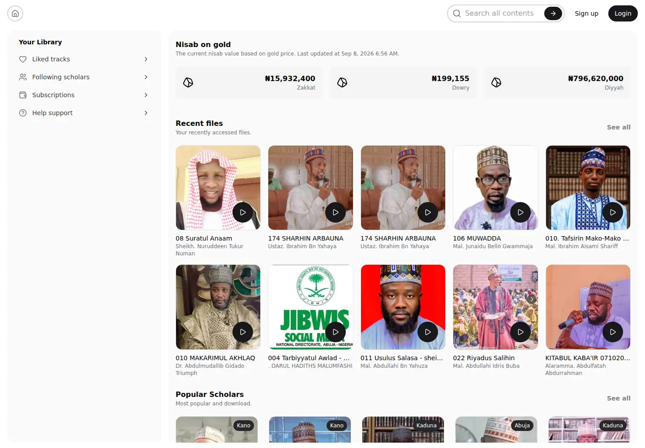This screenshot has width=645, height=448.
Task: See all Popular Scholars
Action: 619,398
